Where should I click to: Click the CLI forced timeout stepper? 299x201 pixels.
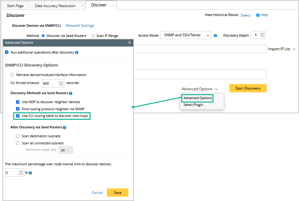(61, 83)
